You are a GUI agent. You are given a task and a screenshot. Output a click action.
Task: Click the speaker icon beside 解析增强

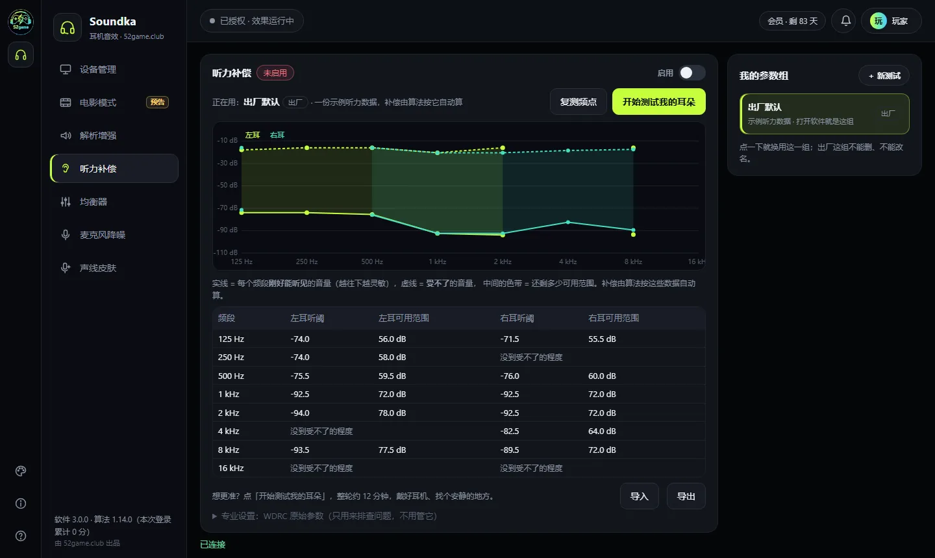pos(66,136)
